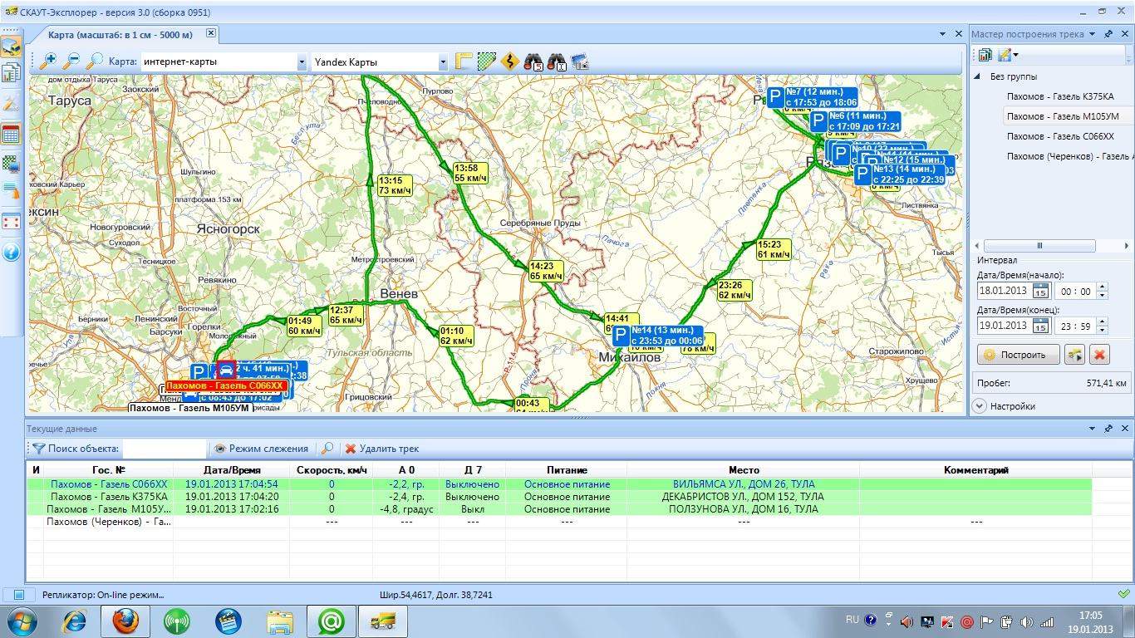Open the truck map view in left sidebar

click(11, 46)
